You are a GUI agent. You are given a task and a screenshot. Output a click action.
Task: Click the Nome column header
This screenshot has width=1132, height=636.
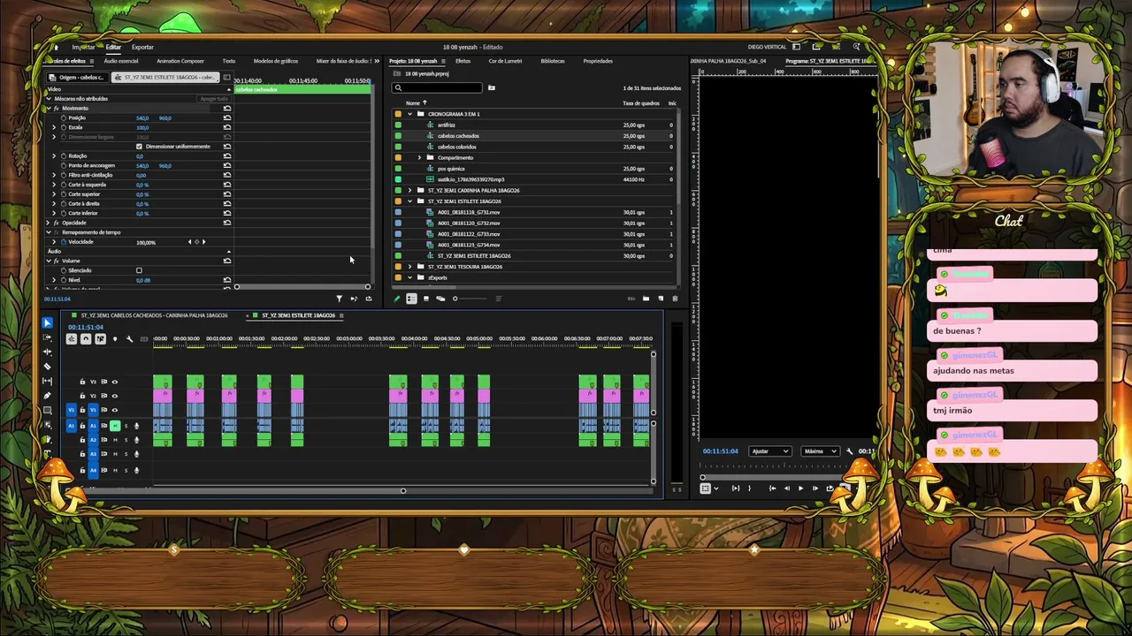tap(413, 103)
